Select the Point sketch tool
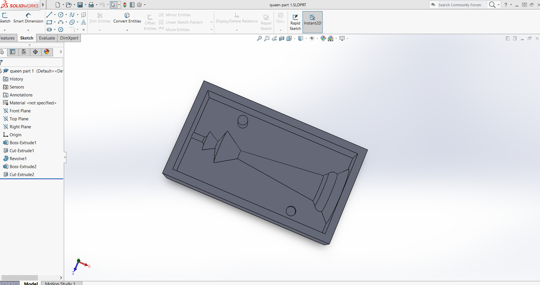The height and width of the screenshot is (285, 540). coord(83,30)
